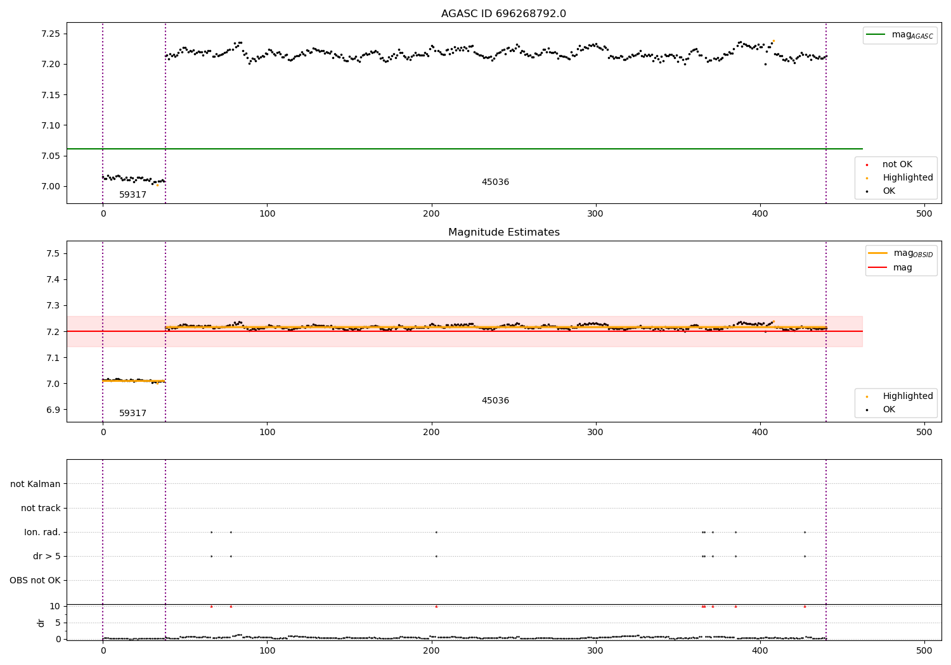Image resolution: width=951 pixels, height=665 pixels.
Task: Click the 'Magnitude Estimates' plot title
Action: pos(503,232)
